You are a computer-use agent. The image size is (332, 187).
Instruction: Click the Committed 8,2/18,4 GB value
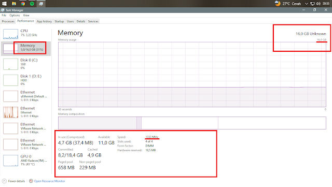[71, 155]
